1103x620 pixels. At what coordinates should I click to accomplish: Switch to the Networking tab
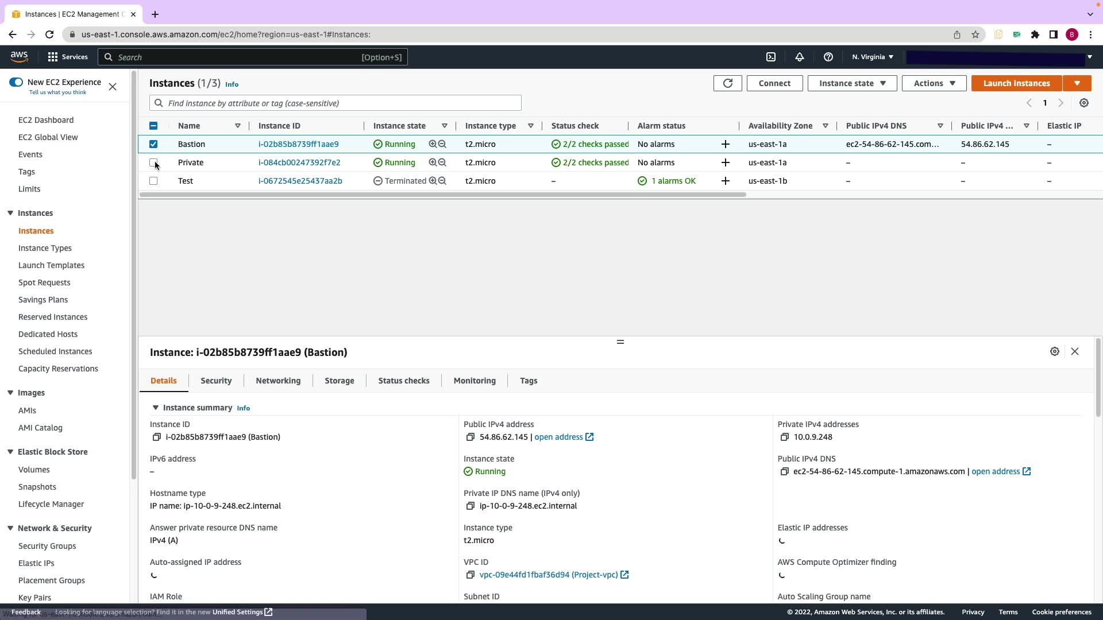pos(278,381)
